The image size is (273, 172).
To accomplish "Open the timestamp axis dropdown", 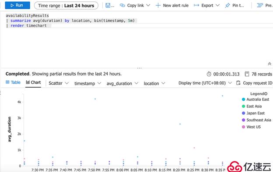I will tap(87, 83).
